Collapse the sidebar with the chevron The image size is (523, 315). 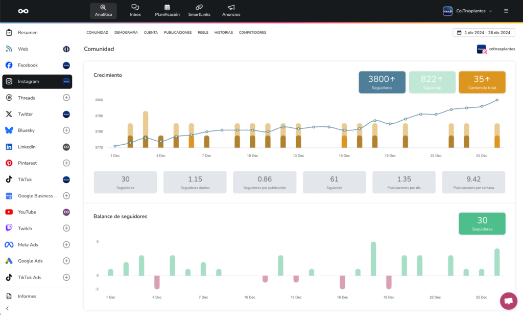[7, 308]
